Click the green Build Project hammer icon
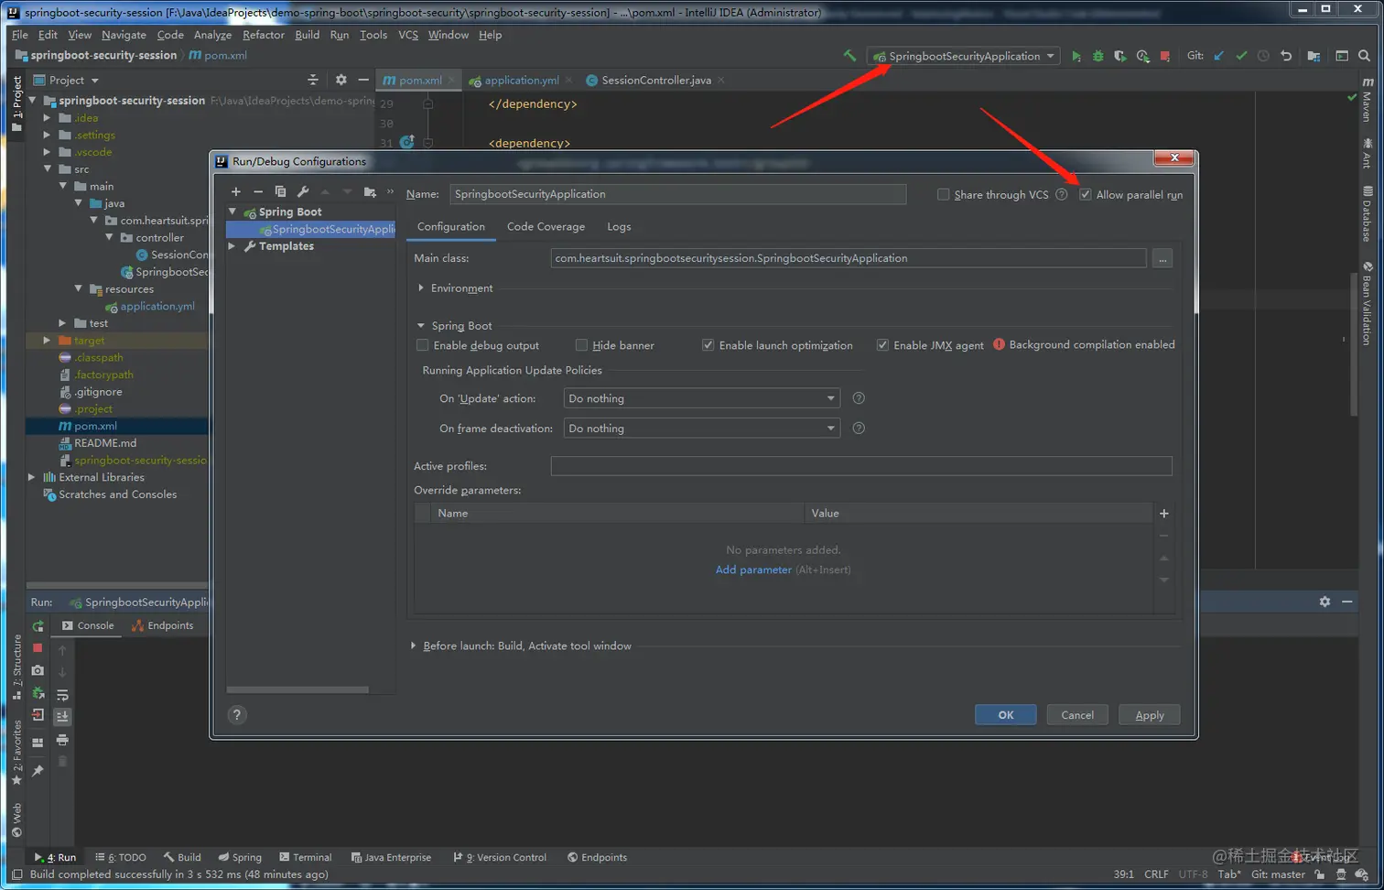 849,56
